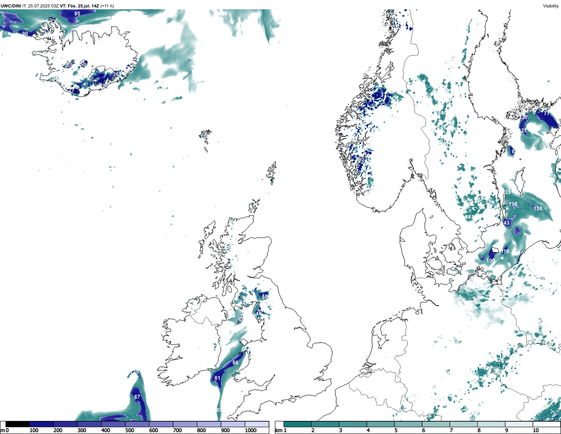561x434 pixels.
Task: Select the 600–700 m legend swatch
Action: 161,424
